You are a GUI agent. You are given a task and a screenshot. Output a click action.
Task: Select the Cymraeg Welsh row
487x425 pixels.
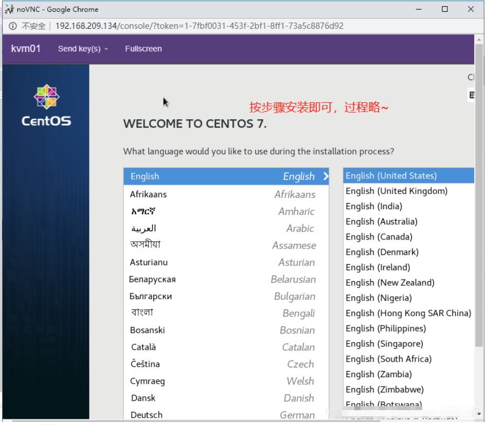[x=226, y=381]
